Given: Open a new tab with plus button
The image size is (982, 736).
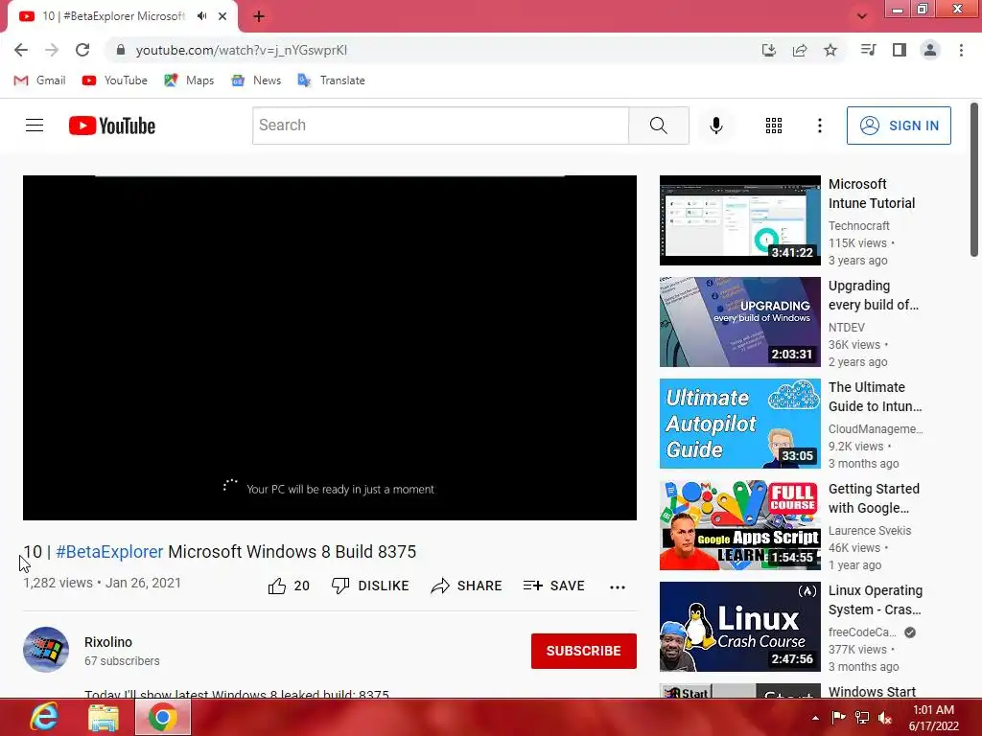Looking at the screenshot, I should coord(259,16).
